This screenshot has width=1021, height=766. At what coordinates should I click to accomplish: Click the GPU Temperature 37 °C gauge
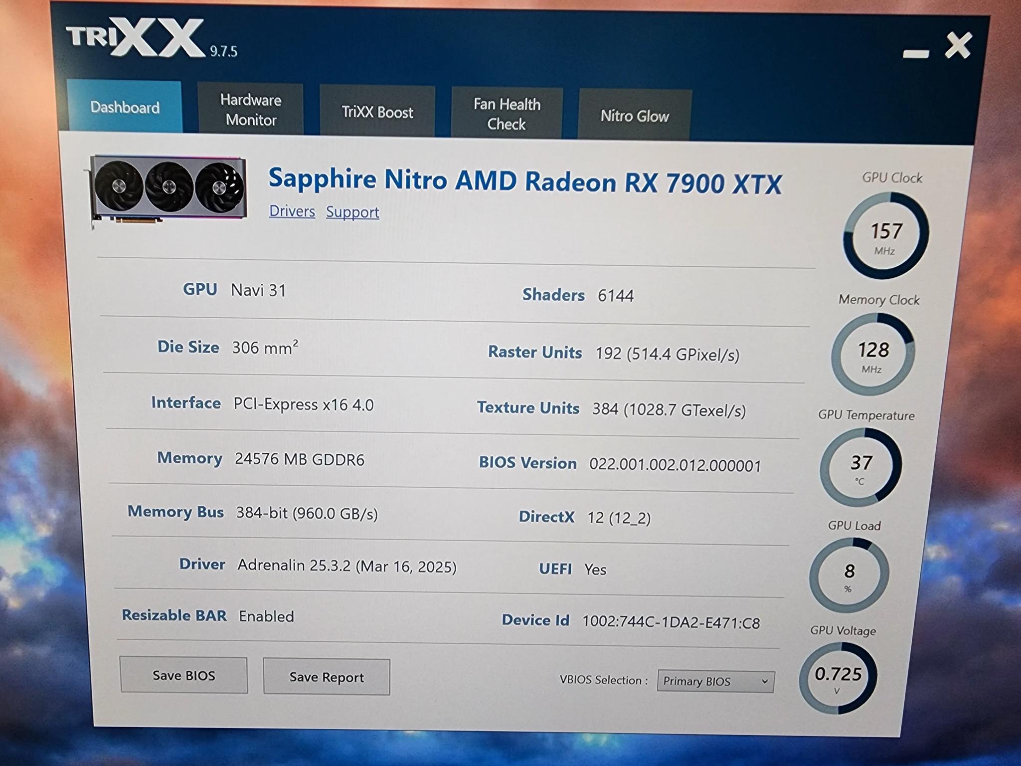860,468
